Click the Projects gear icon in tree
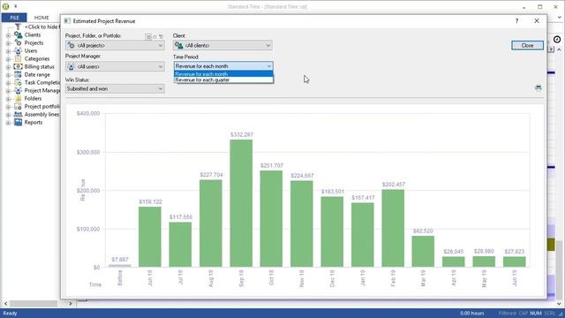The image size is (565, 318). 18,43
